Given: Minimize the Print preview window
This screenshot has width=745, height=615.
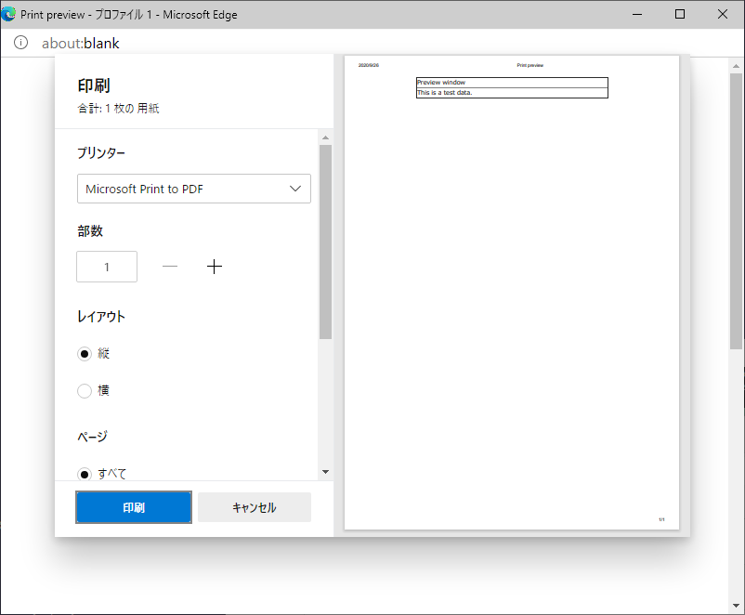Looking at the screenshot, I should click(637, 14).
